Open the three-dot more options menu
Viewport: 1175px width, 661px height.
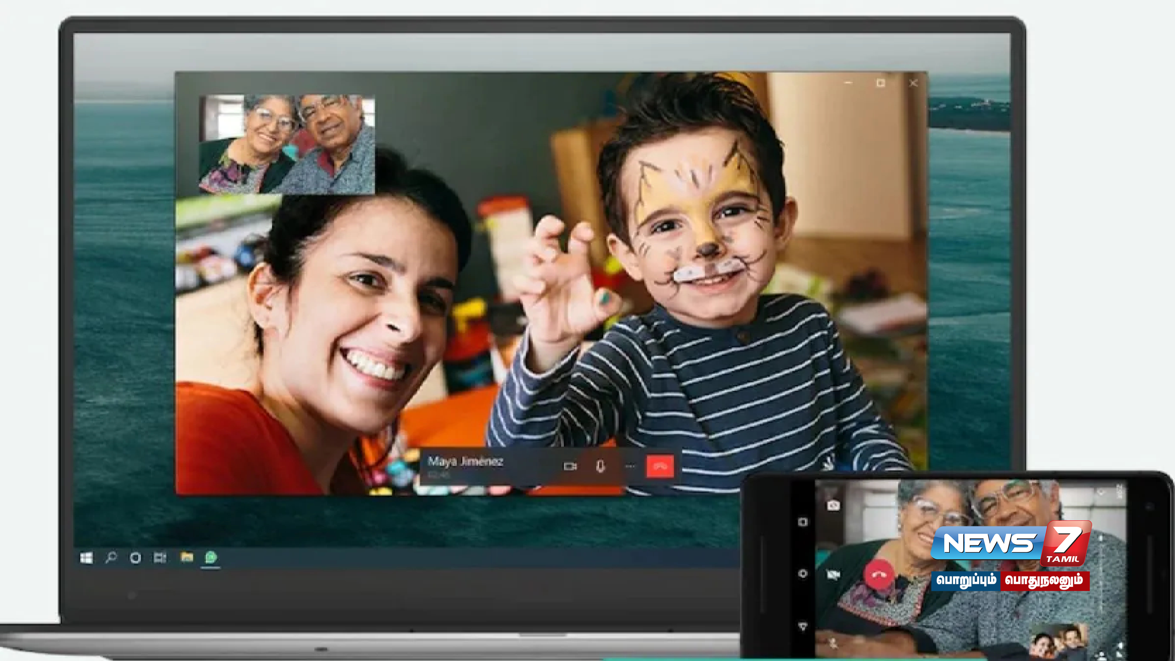click(x=630, y=466)
